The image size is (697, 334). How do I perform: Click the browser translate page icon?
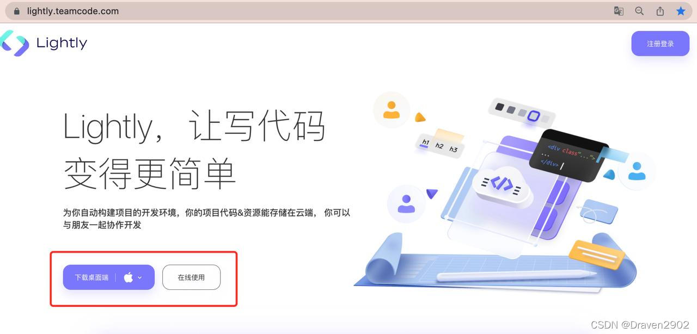(x=619, y=11)
